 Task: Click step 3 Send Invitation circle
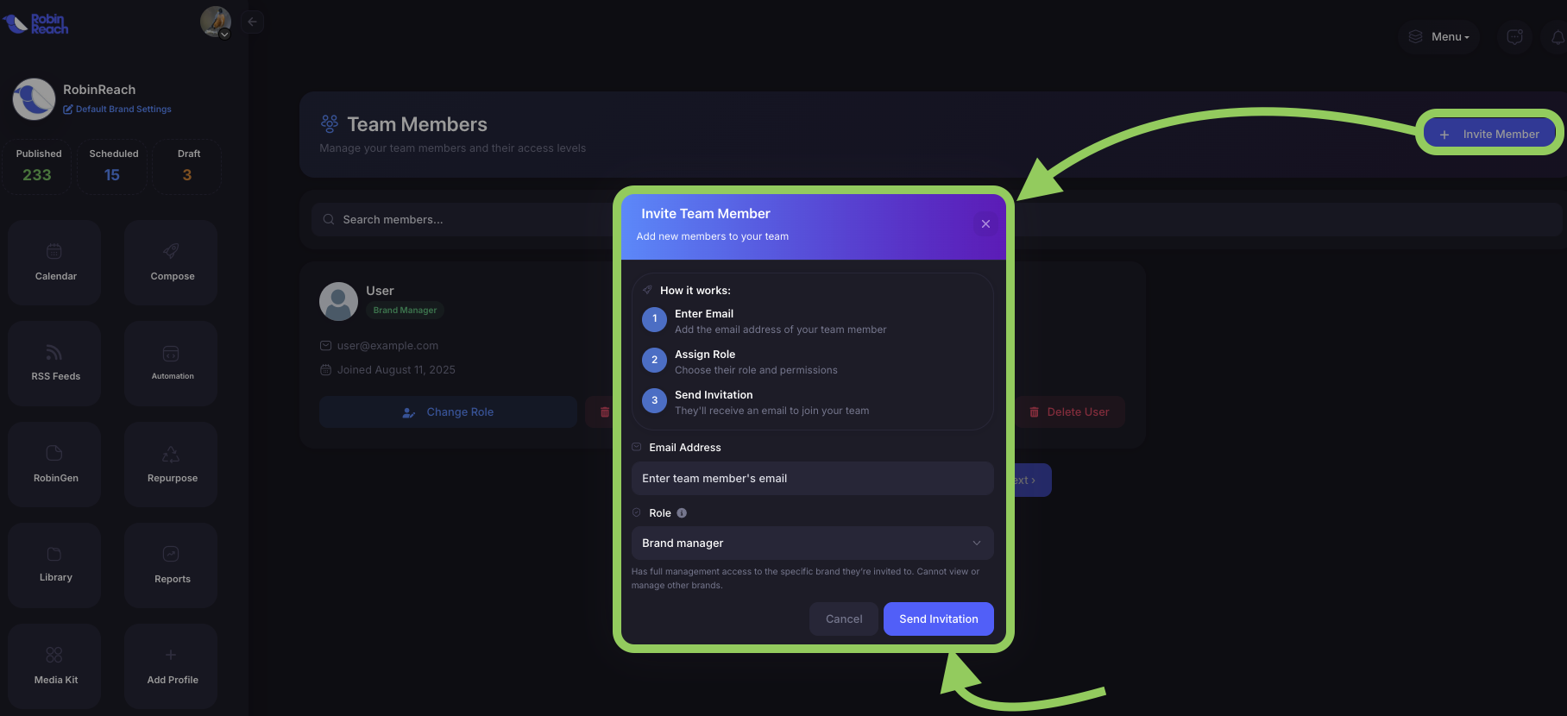654,400
